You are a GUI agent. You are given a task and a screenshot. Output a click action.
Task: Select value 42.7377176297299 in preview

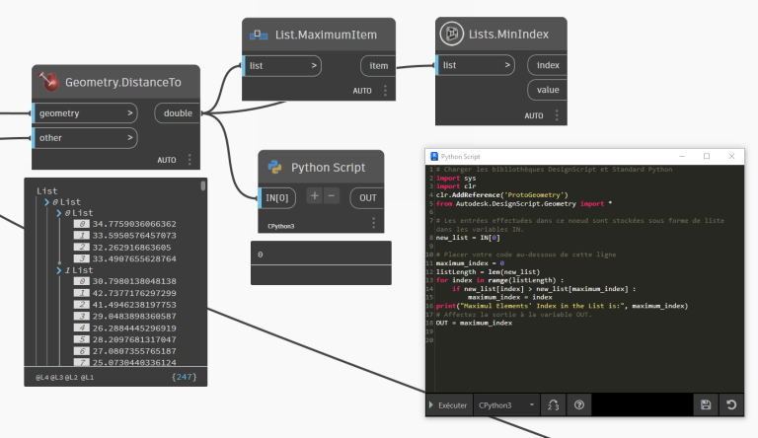(x=134, y=293)
